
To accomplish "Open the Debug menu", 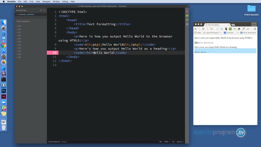I will click(x=65, y=2).
